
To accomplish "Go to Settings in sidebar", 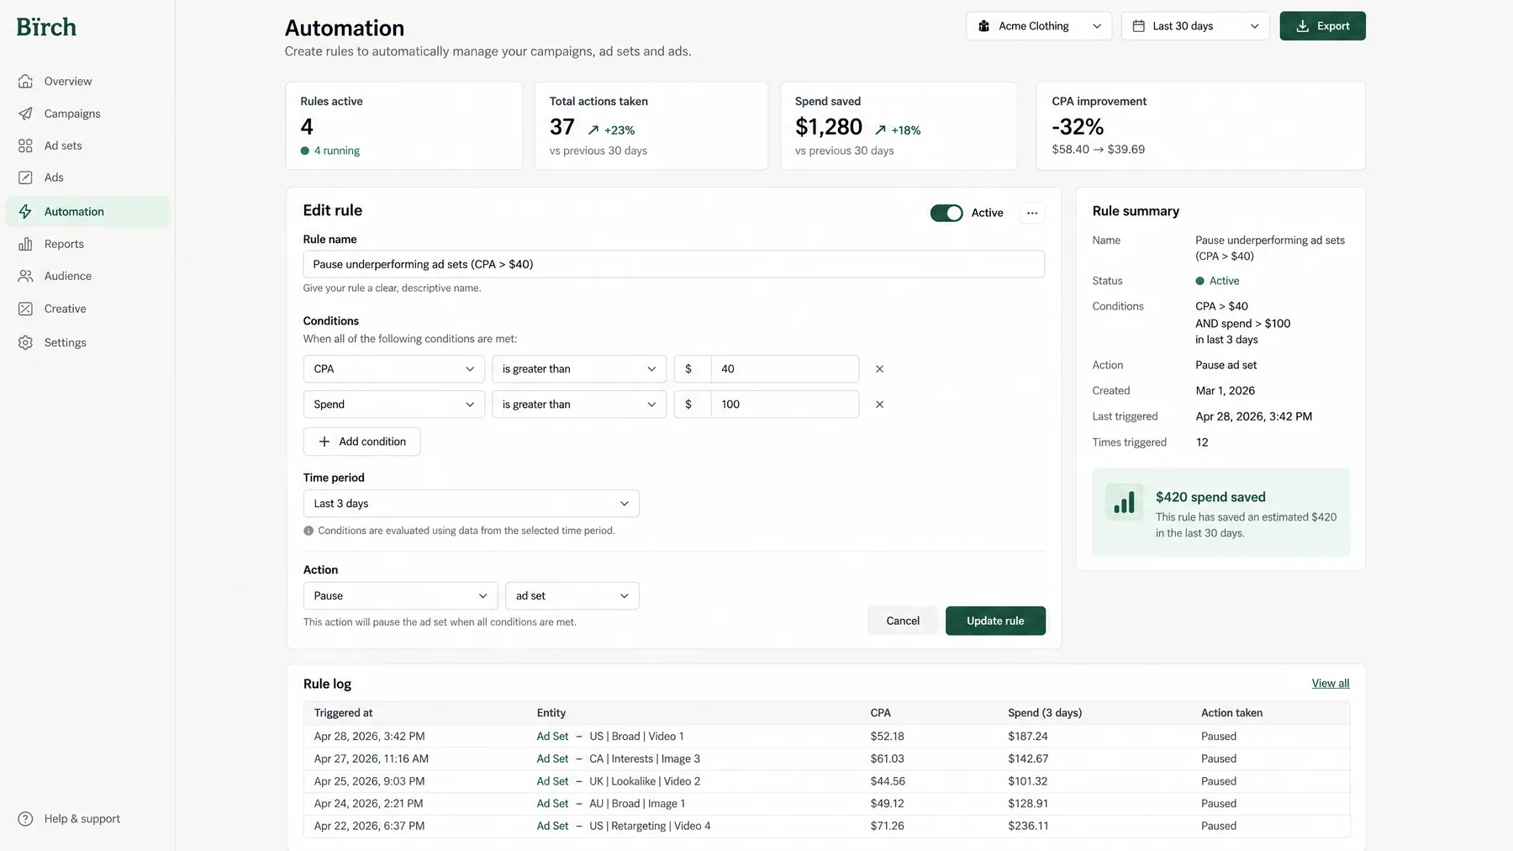I will (x=87, y=342).
